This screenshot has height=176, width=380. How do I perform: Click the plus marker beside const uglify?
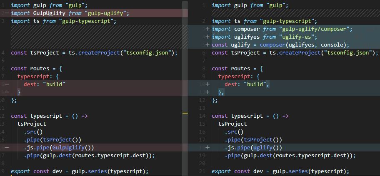(x=207, y=45)
